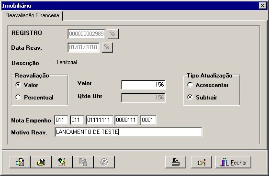The height and width of the screenshot is (176, 269).
Task: Click the open folder icon button
Action: point(41,162)
